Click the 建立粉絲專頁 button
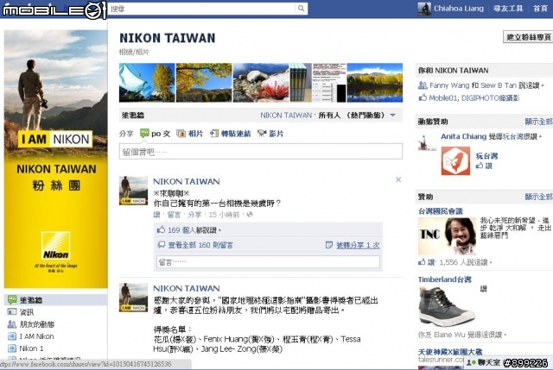The height and width of the screenshot is (370, 553). click(x=528, y=37)
